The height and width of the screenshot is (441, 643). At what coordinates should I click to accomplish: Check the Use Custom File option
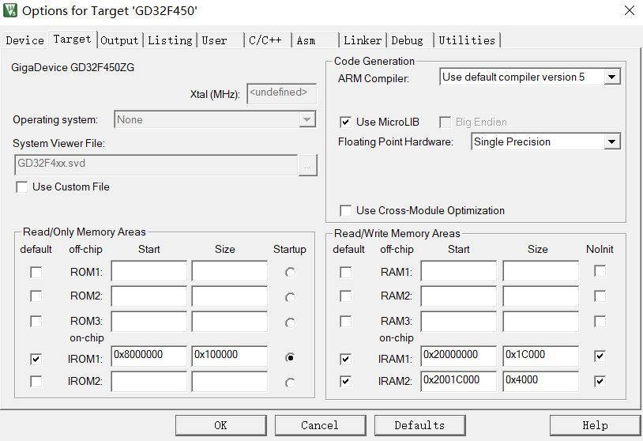coord(21,187)
